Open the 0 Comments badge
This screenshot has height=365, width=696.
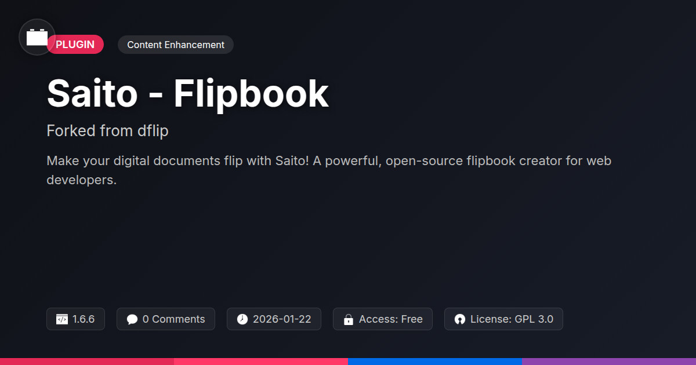coord(166,319)
